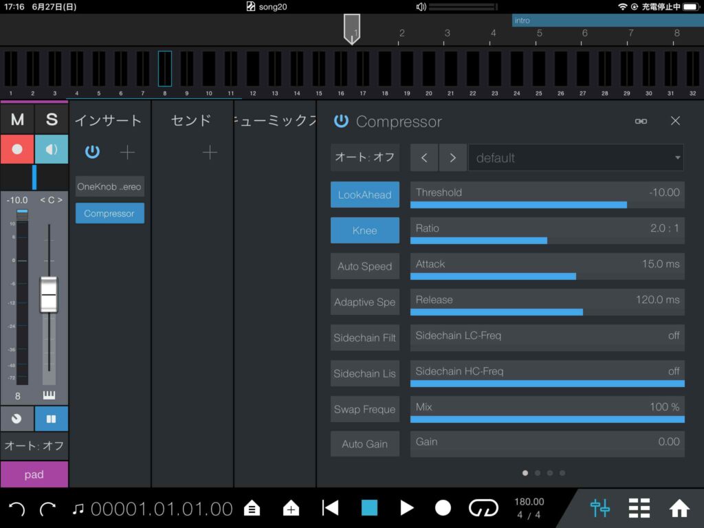Click the Home icon in the bottom toolbar
Image resolution: width=704 pixels, height=528 pixels.
pyautogui.click(x=679, y=507)
